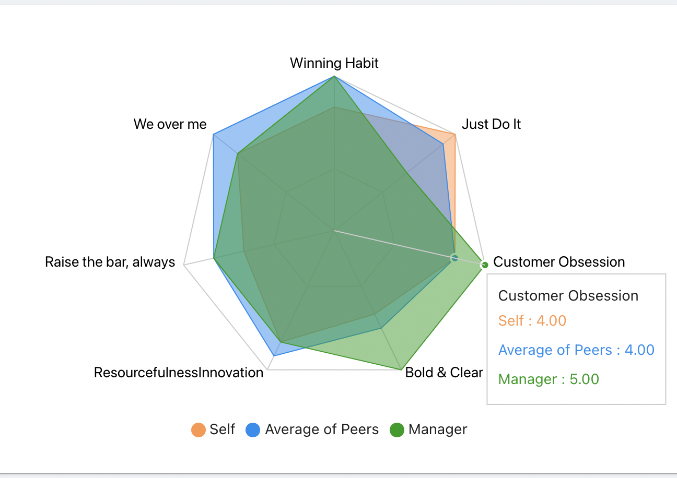Viewport: 677px width, 478px height.
Task: Select the Just Do It axis label
Action: [491, 124]
